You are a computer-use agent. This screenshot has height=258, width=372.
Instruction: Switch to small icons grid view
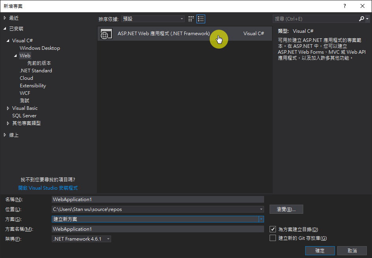[191, 19]
